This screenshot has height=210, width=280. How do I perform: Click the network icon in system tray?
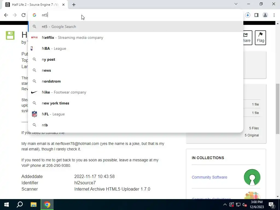238,205
